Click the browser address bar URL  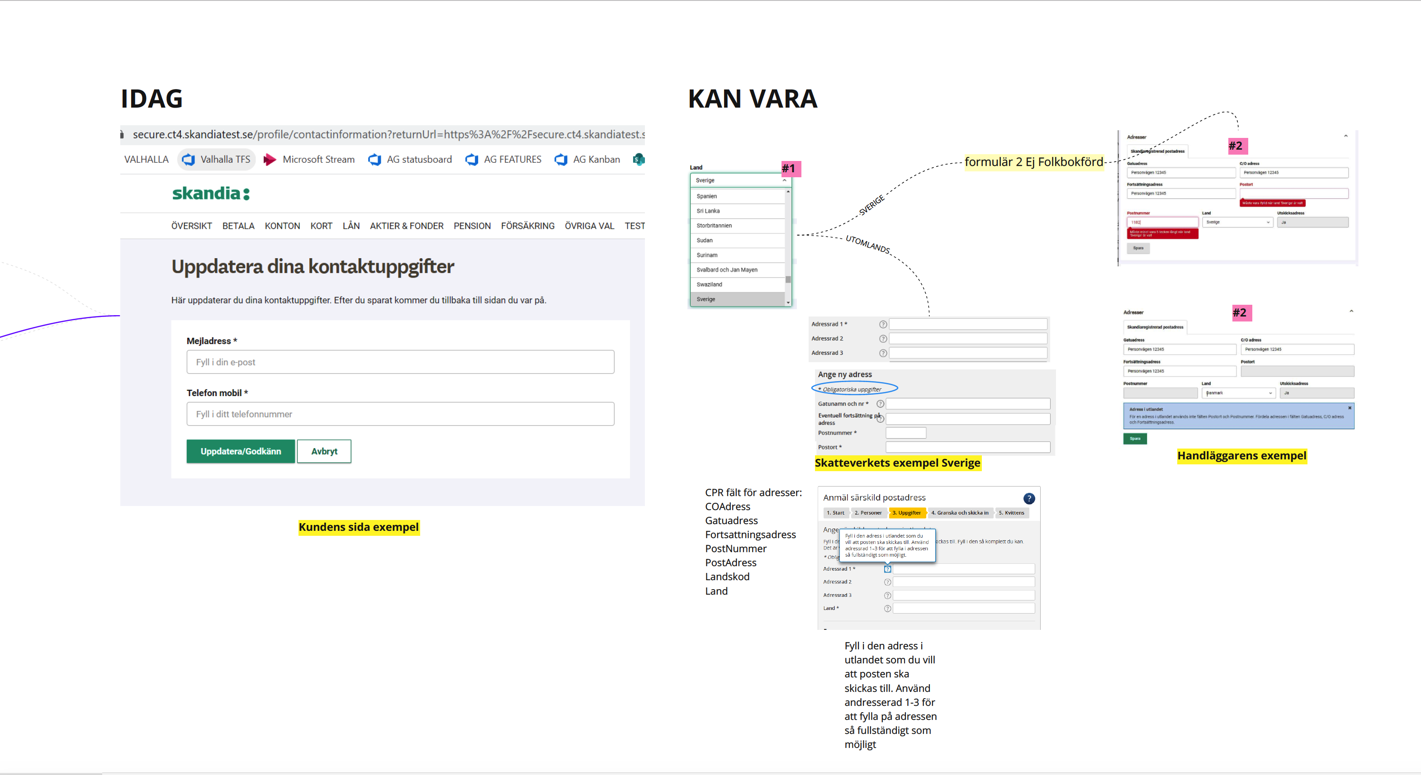[388, 134]
